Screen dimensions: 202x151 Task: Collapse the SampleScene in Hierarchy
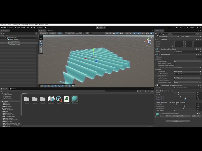[x=6, y=38]
